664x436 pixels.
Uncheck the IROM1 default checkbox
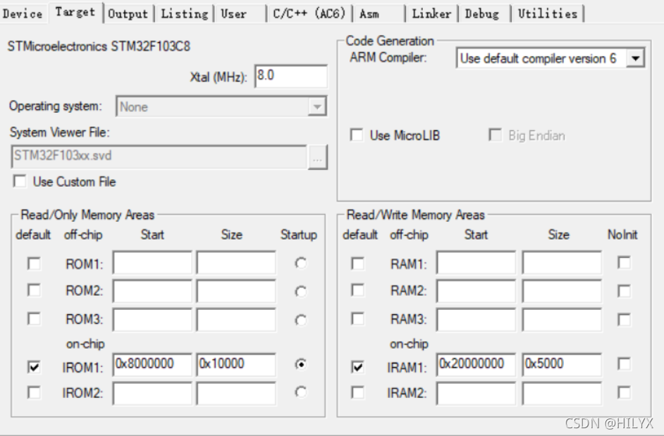(x=34, y=366)
